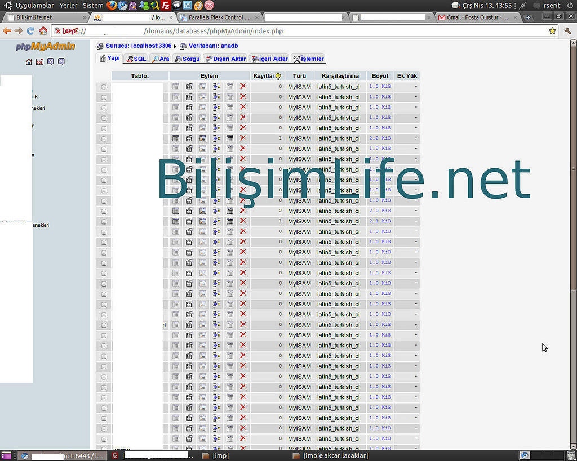Click the Sunucu: localhost:3306 link

[138, 46]
